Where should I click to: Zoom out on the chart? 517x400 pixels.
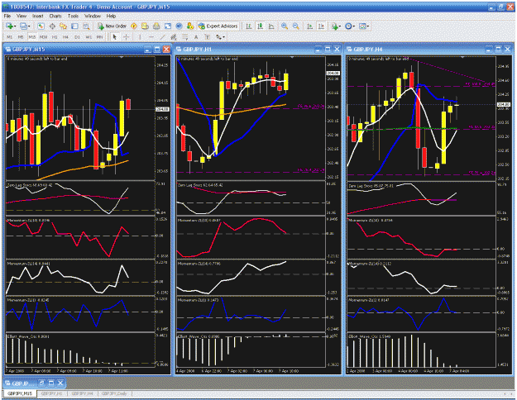[296, 26]
